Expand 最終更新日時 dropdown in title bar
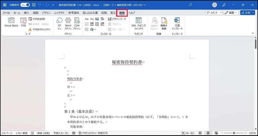Screen dimensions: 258x136 tap(145, 5)
